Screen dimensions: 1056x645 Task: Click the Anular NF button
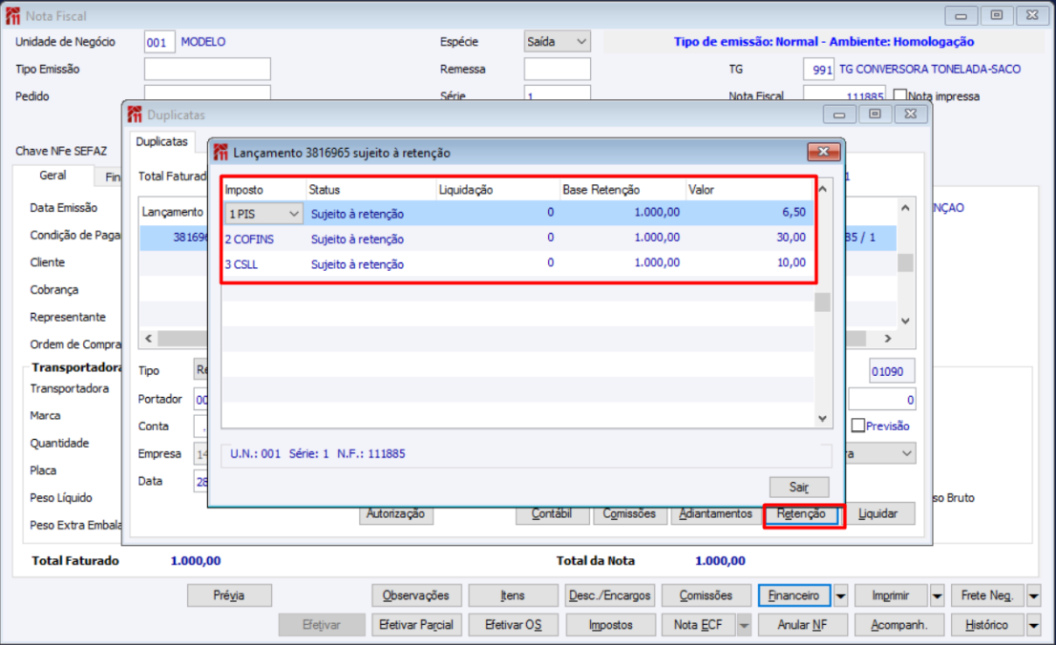click(802, 625)
